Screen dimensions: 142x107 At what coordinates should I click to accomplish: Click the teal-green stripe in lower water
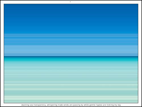71,93
